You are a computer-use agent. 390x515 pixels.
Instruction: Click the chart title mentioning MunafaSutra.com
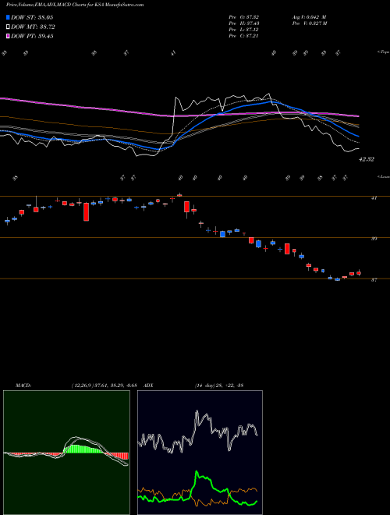75,5
